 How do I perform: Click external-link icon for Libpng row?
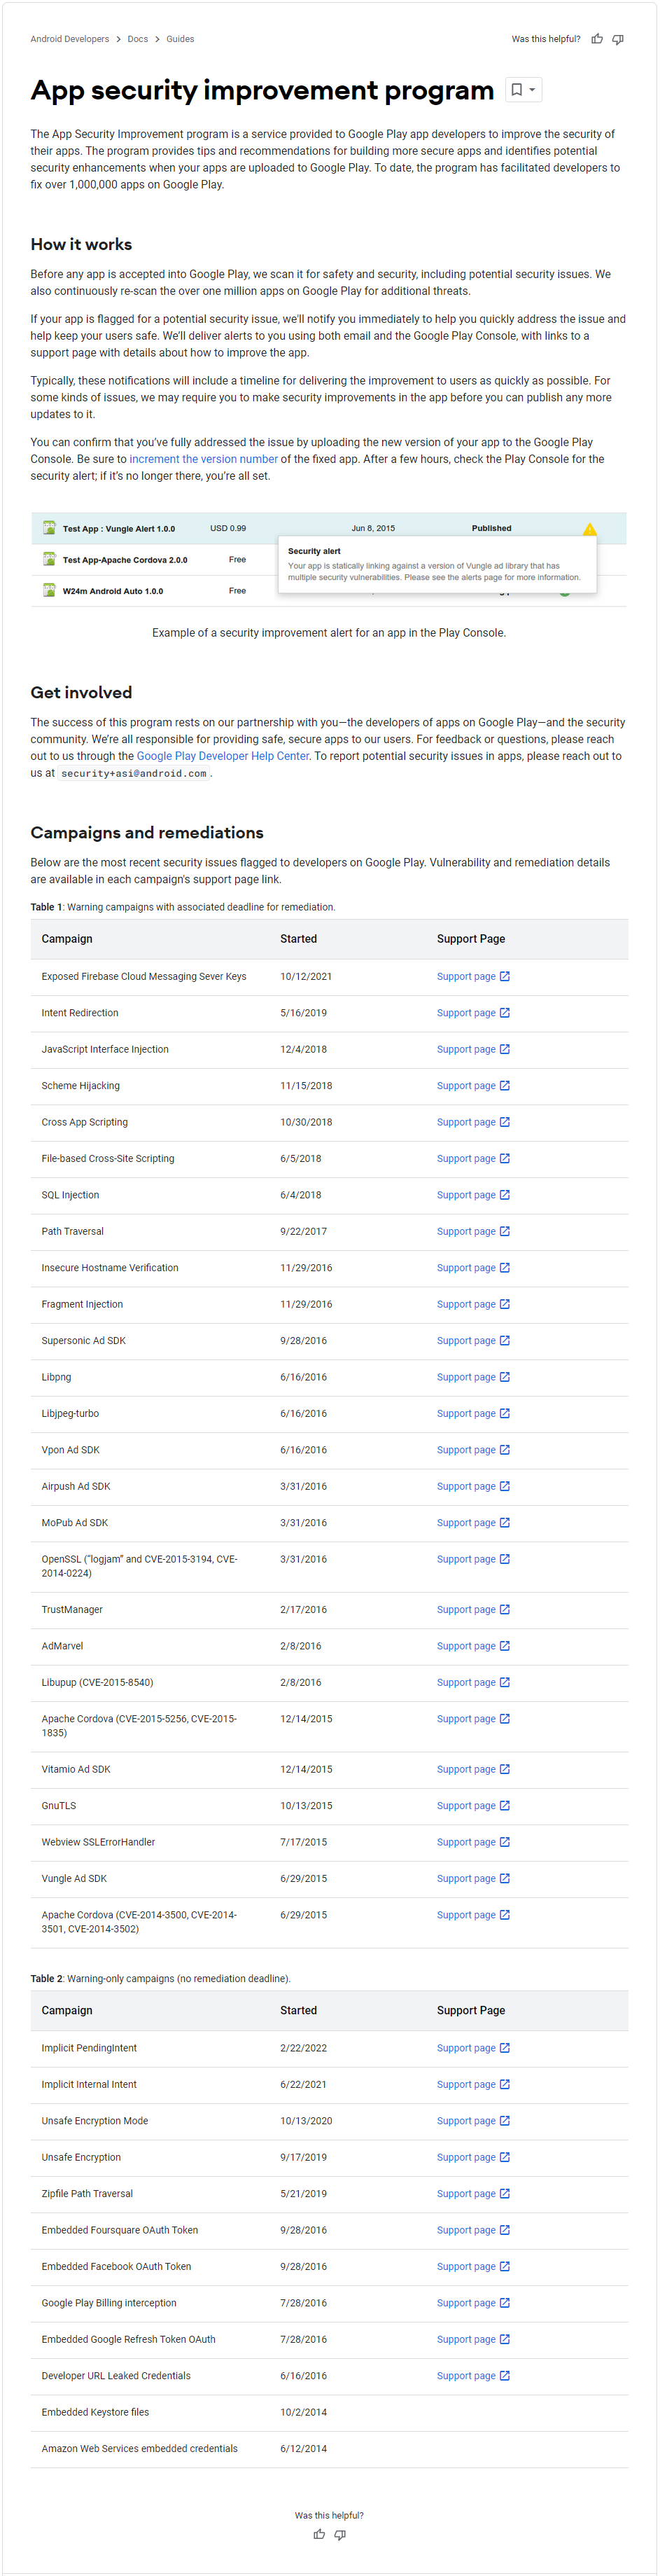(x=505, y=1377)
